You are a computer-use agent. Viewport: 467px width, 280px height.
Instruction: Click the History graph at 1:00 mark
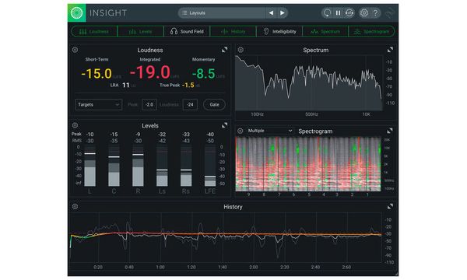[160, 237]
